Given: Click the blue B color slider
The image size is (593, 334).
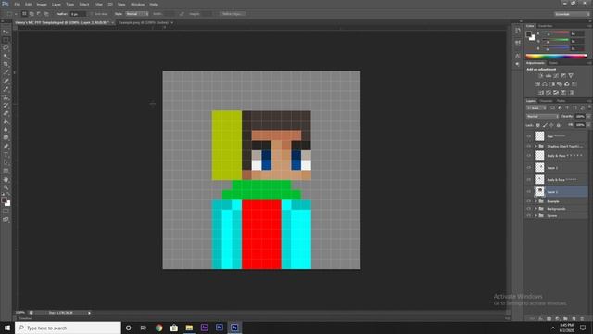Looking at the screenshot, I should tap(556, 48).
